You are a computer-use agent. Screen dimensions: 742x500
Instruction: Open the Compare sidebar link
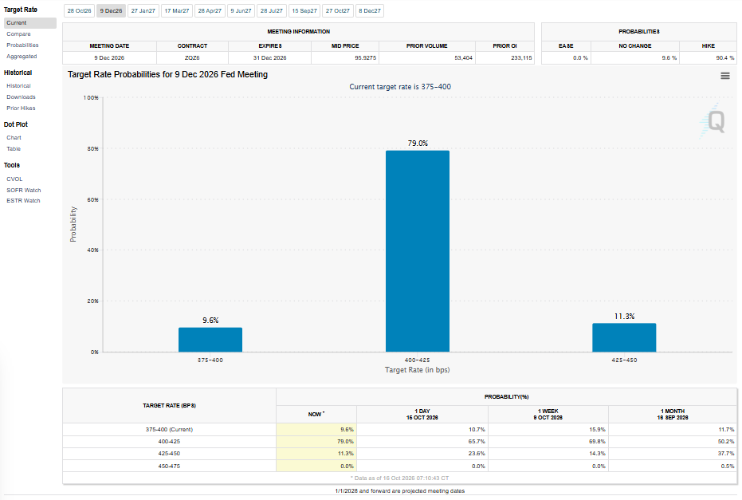[18, 34]
